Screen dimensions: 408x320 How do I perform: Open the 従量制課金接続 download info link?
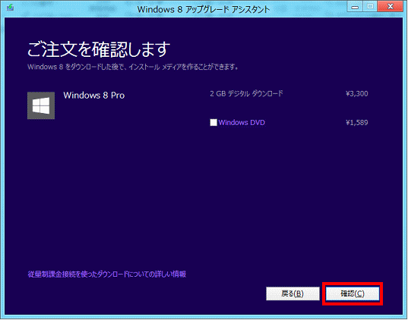pyautogui.click(x=107, y=274)
